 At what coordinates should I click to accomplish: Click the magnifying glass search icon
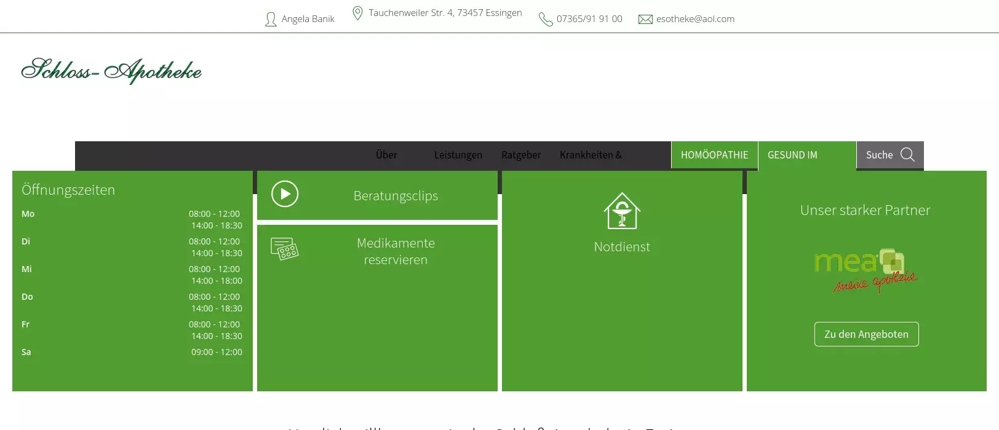907,155
